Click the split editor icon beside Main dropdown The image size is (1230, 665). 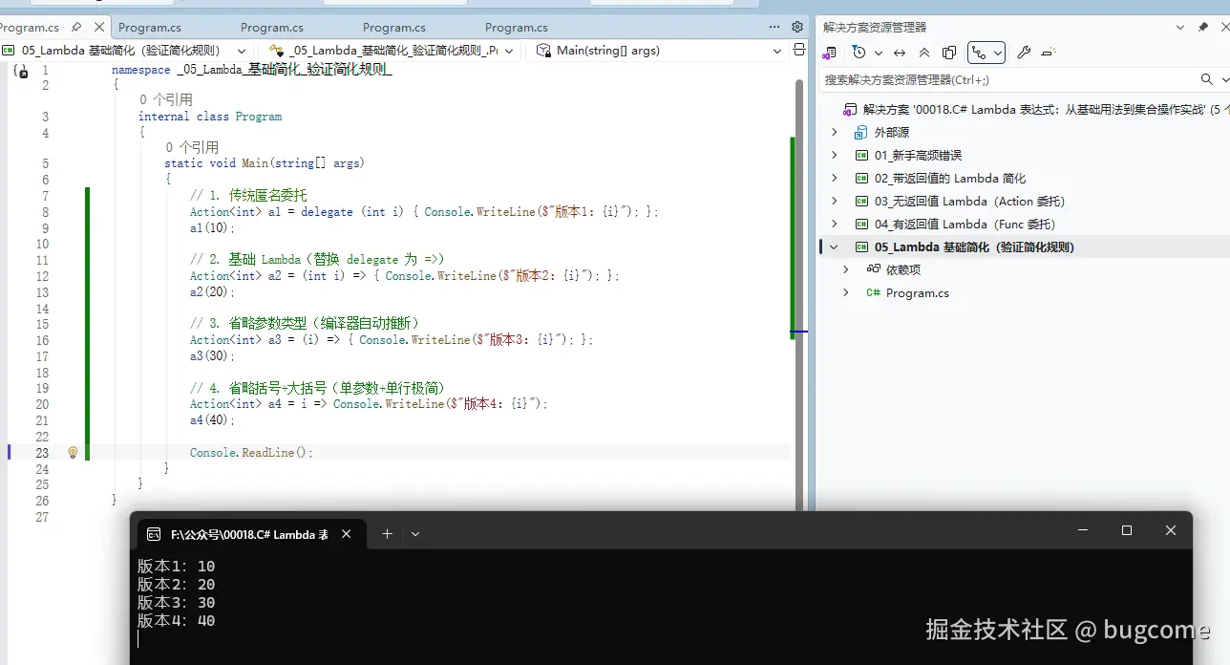(x=799, y=50)
